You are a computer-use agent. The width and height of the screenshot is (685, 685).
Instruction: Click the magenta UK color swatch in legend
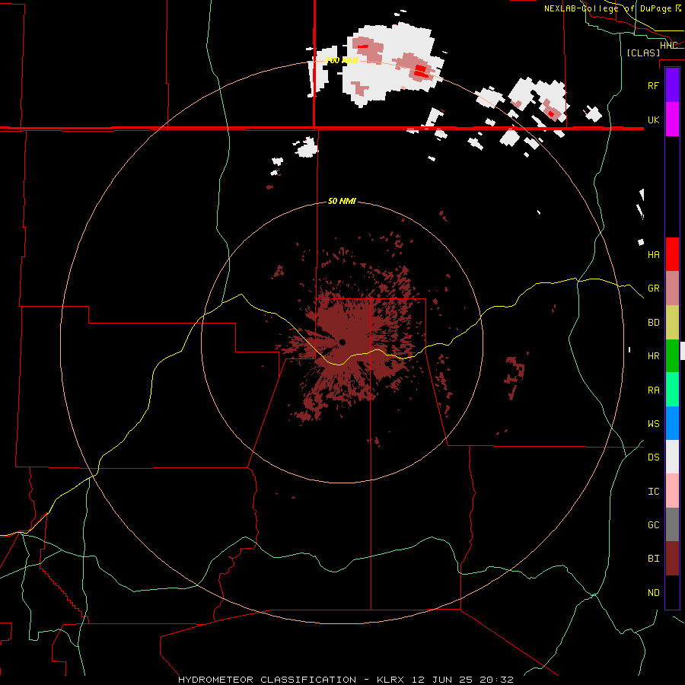(x=672, y=119)
